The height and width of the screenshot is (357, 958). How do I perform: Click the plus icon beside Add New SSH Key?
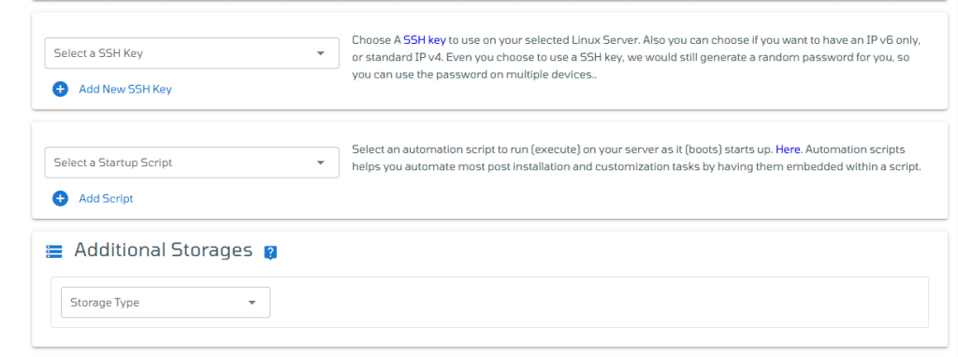click(60, 90)
